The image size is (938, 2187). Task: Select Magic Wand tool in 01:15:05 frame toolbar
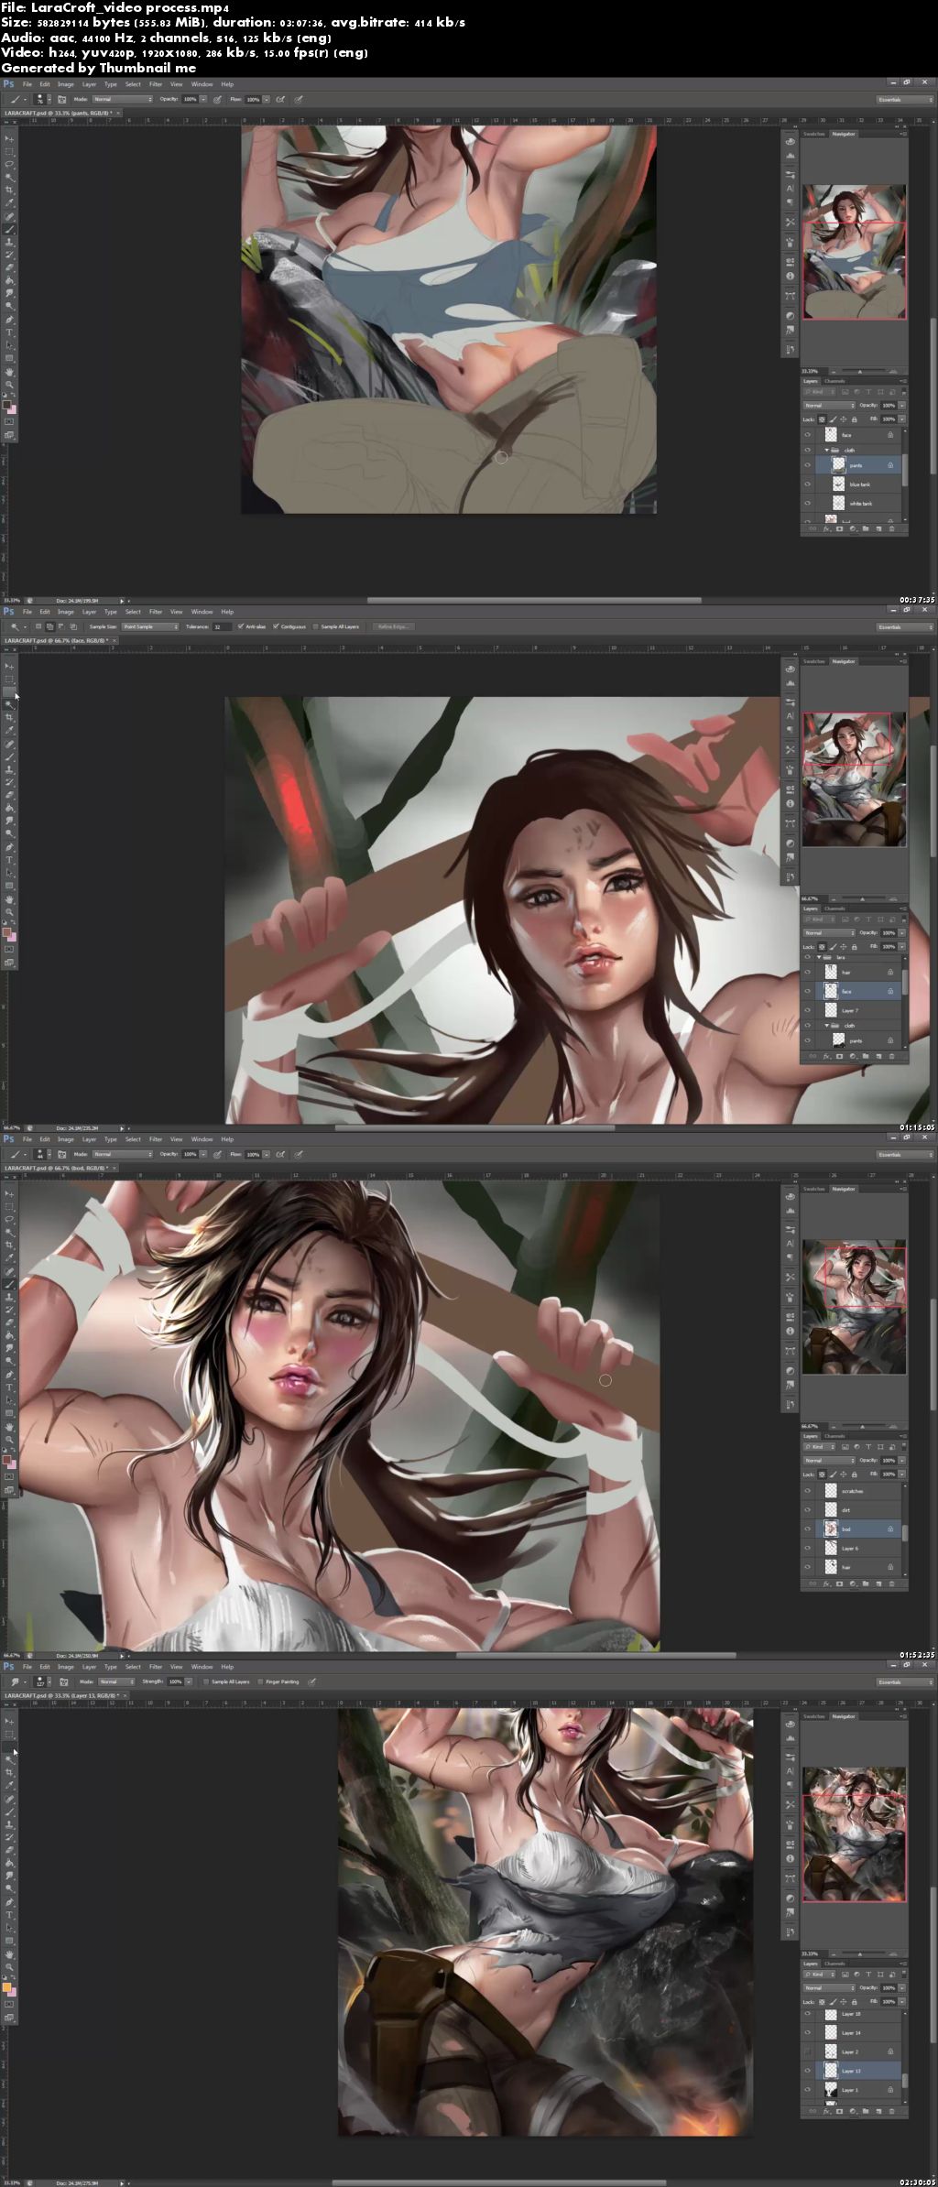click(9, 704)
